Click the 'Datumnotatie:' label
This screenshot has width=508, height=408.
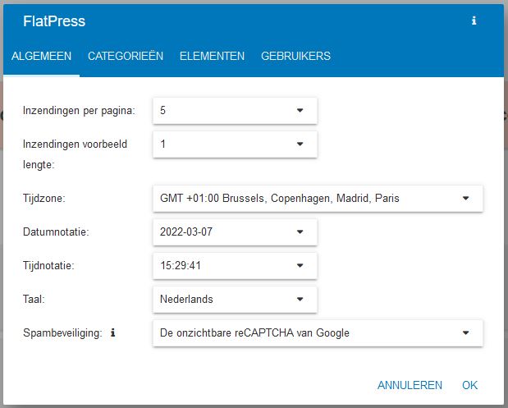[56, 232]
